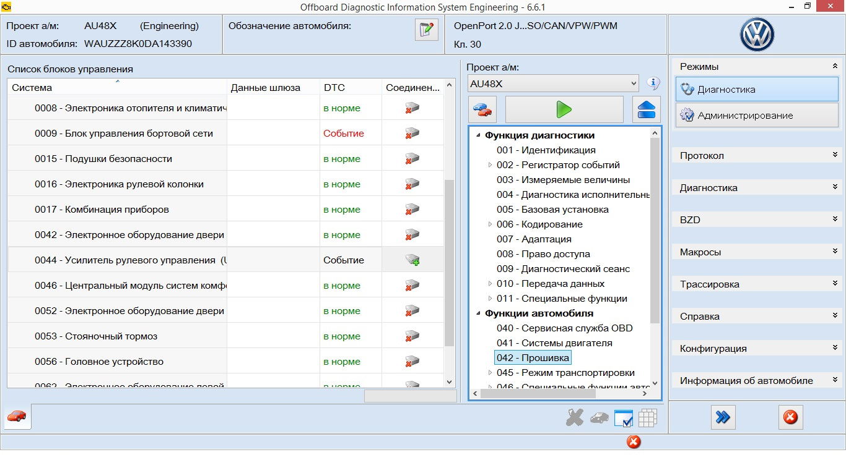Select 042 - Прошивка tree item
The width and height of the screenshot is (846, 460).
pos(533,358)
